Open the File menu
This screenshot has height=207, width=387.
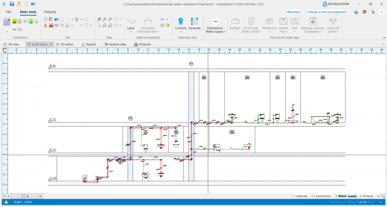pos(9,11)
